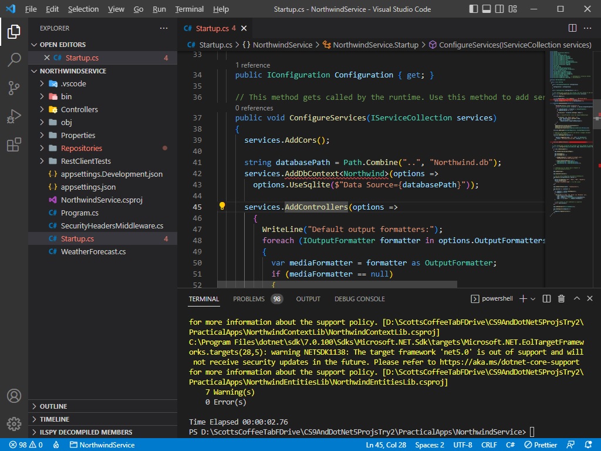The width and height of the screenshot is (601, 451).
Task: Open the Search view in the activity bar
Action: click(x=14, y=59)
